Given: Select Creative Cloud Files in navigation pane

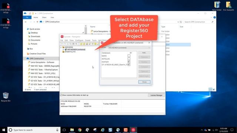Looking at the screenshot, I should tap(37, 54).
